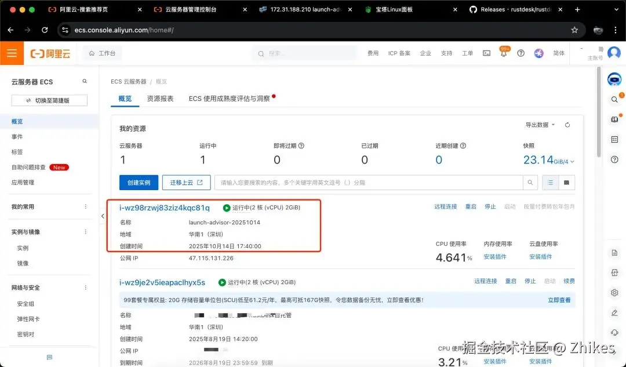
Task: Open the search icon on right rail
Action: (614, 100)
